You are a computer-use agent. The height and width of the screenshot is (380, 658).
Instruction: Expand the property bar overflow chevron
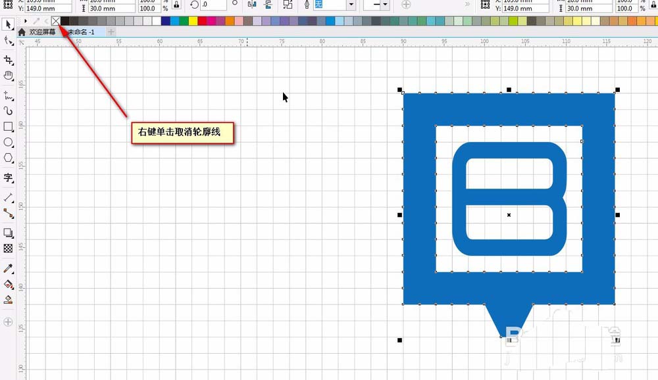point(467,5)
